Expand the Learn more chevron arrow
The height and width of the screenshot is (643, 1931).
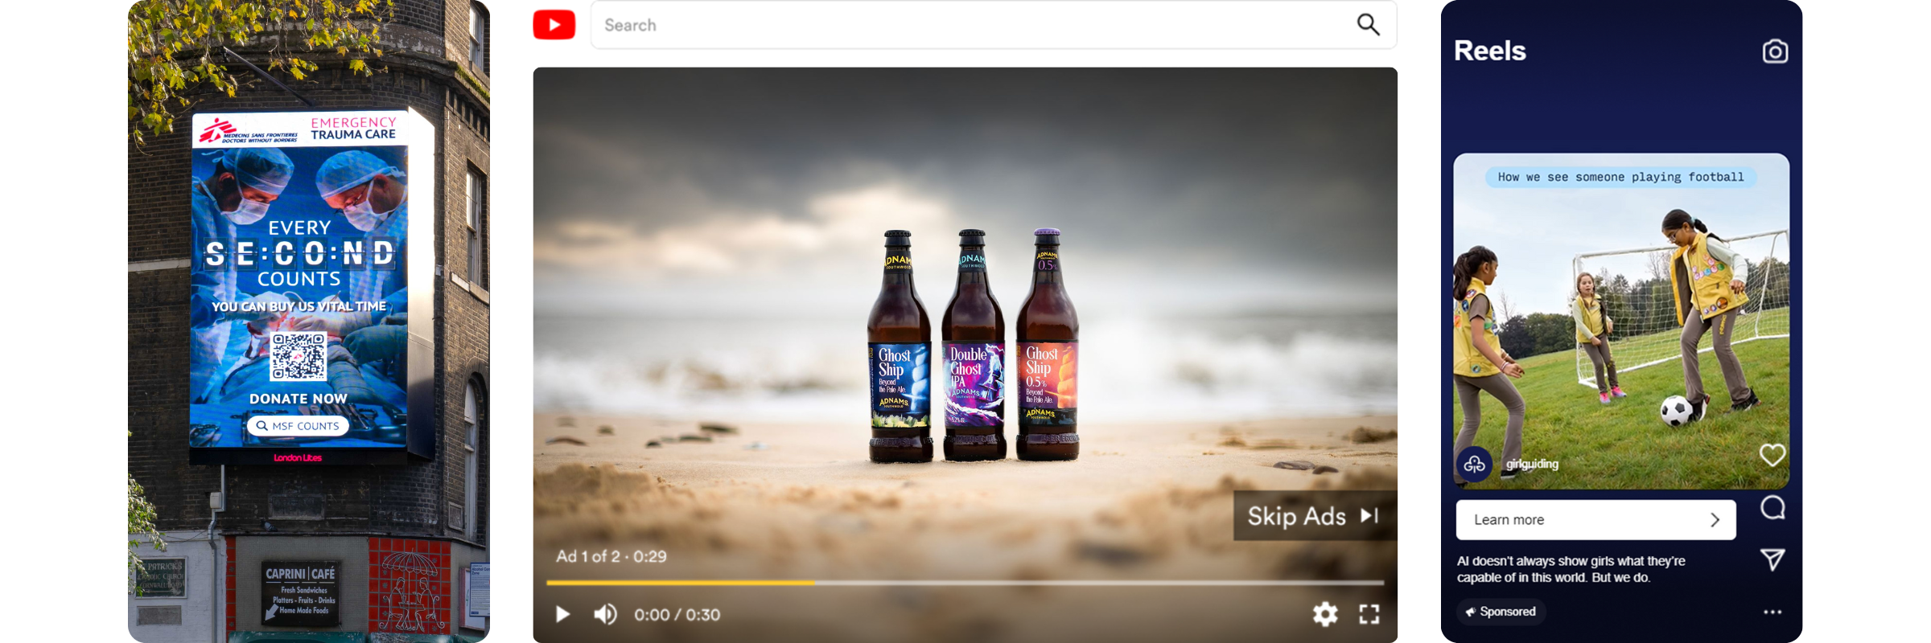tap(1715, 520)
